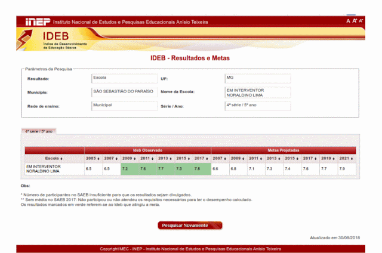The height and width of the screenshot is (253, 382).
Task: Click the INEP logo in the header
Action: 38,21
